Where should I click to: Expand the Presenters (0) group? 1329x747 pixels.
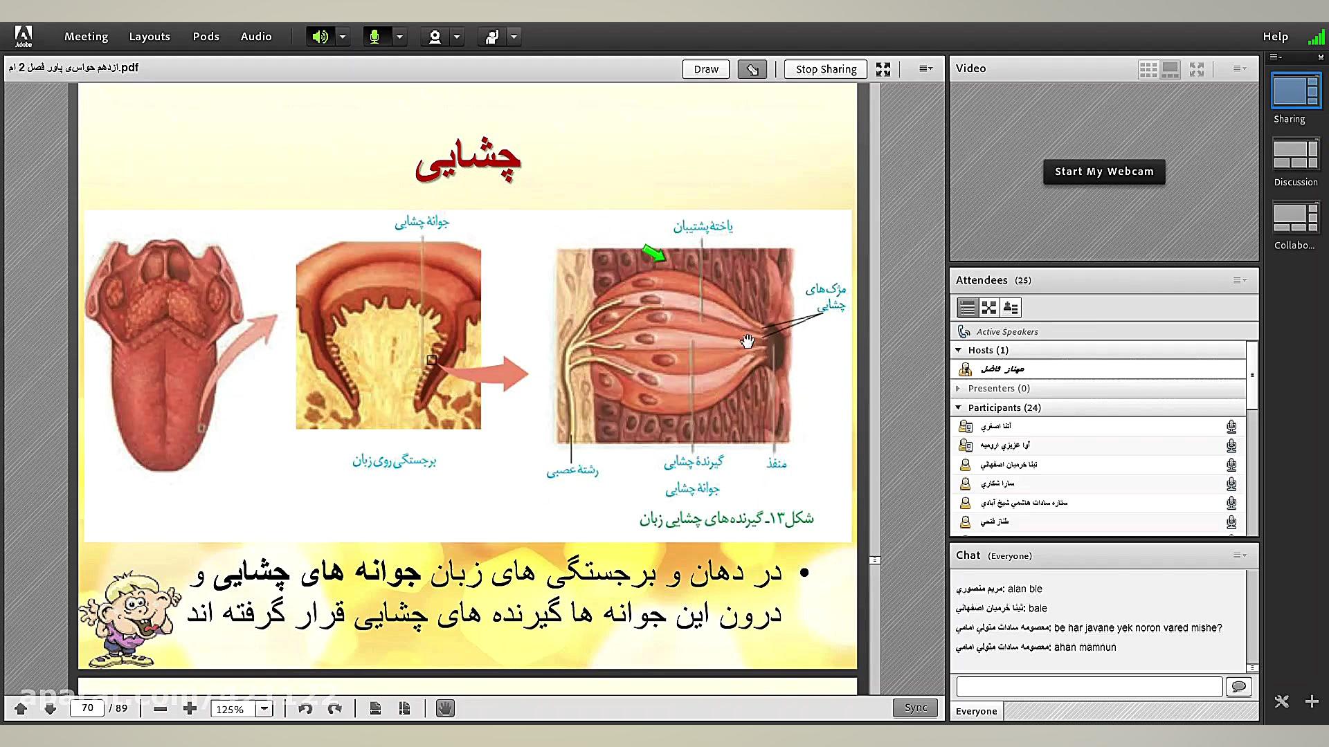tap(958, 389)
